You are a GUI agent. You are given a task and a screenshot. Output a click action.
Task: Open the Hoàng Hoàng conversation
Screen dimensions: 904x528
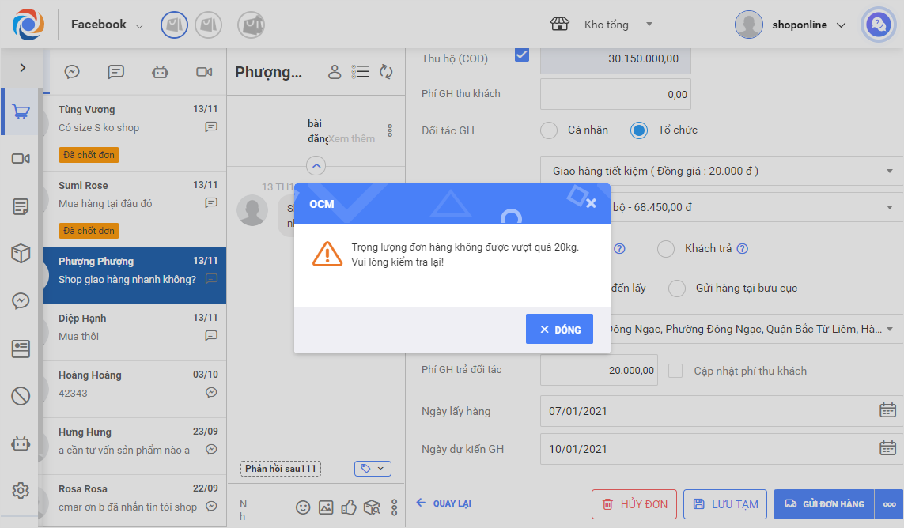click(135, 389)
